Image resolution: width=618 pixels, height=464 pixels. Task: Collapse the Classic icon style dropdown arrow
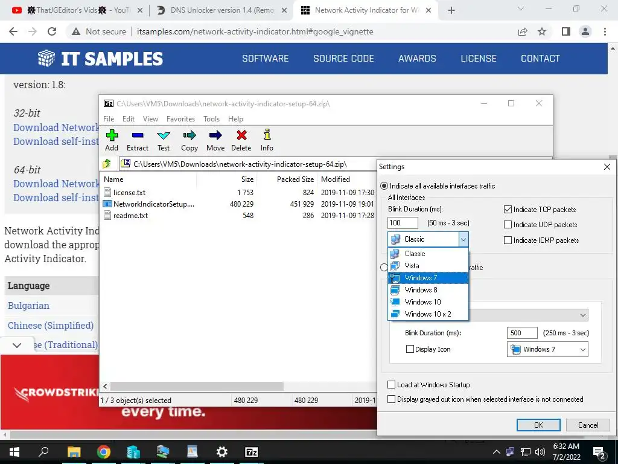pyautogui.click(x=463, y=239)
